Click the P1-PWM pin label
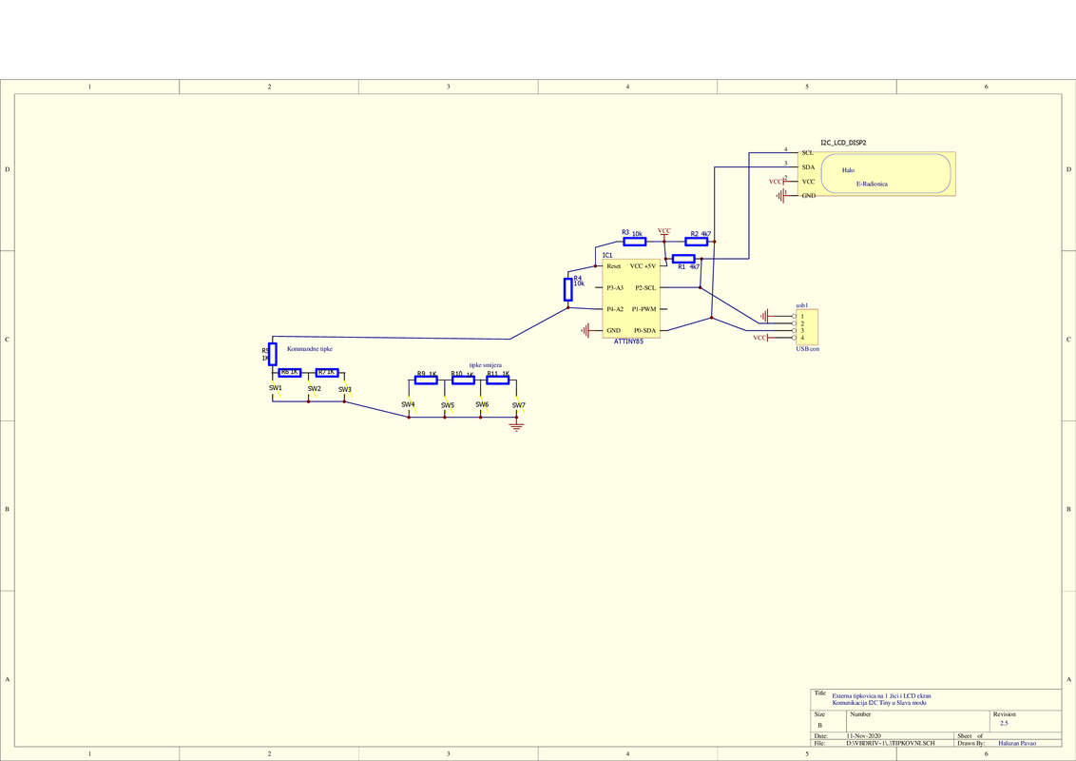The image size is (1076, 761). pyautogui.click(x=644, y=309)
